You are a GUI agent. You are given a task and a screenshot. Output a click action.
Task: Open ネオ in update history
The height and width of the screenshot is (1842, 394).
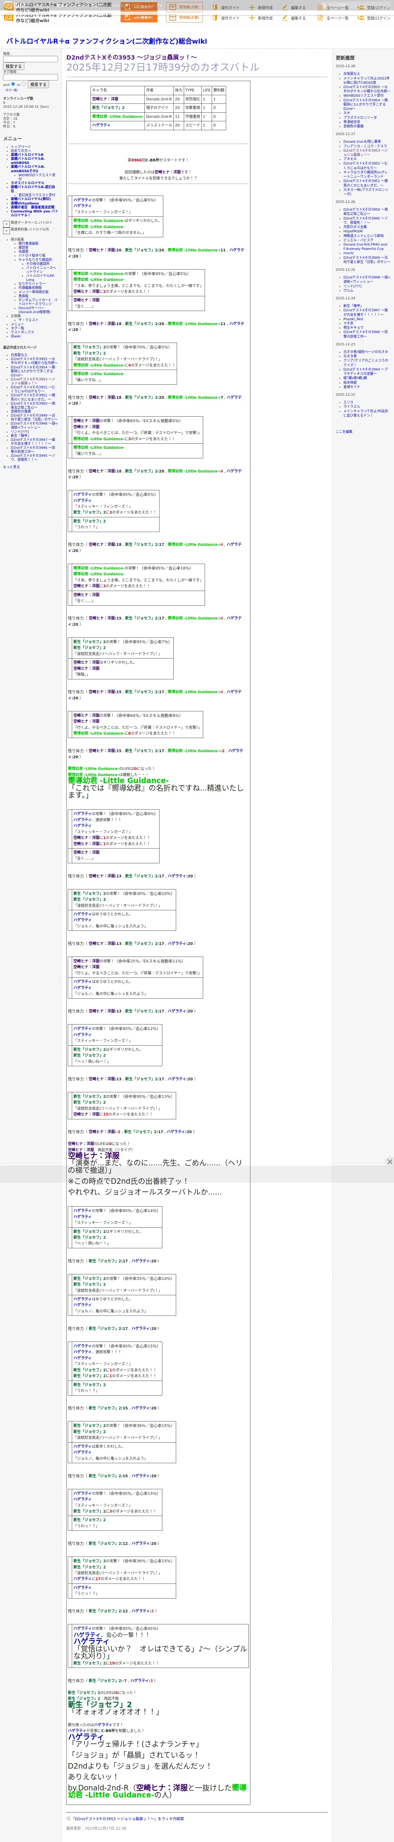(x=347, y=113)
